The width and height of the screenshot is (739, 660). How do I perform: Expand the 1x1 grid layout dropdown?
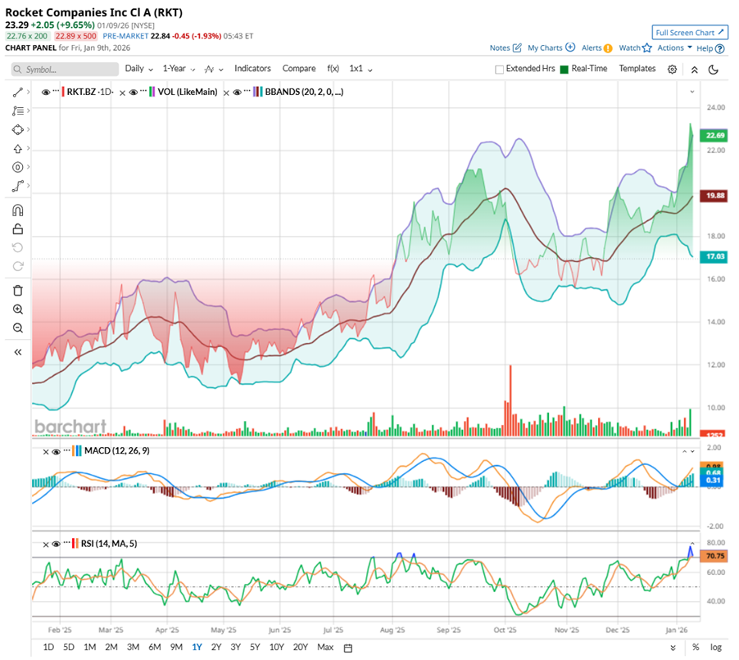360,69
